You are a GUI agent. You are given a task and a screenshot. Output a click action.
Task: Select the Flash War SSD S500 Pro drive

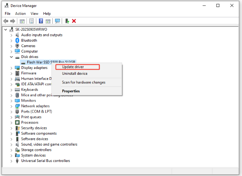pos(51,62)
